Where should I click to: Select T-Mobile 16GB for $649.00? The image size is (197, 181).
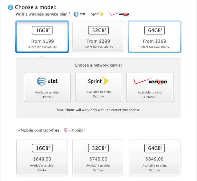click(x=42, y=157)
